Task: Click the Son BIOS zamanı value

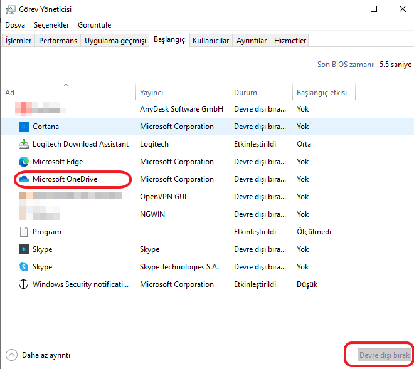Action: pos(396,65)
